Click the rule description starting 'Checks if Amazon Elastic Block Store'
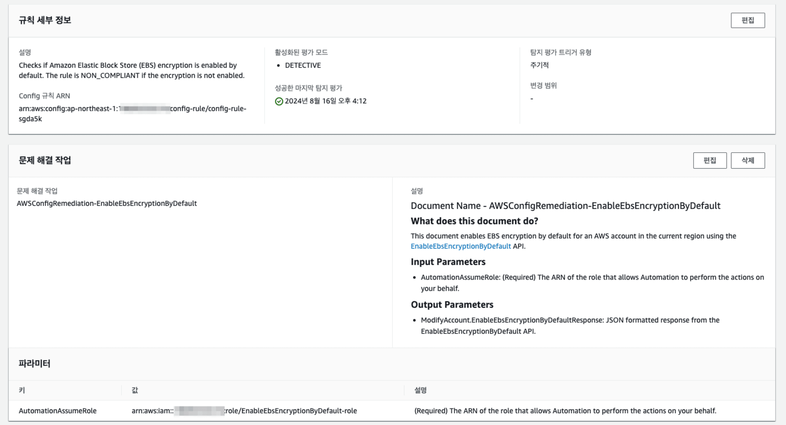786x425 pixels. (132, 70)
